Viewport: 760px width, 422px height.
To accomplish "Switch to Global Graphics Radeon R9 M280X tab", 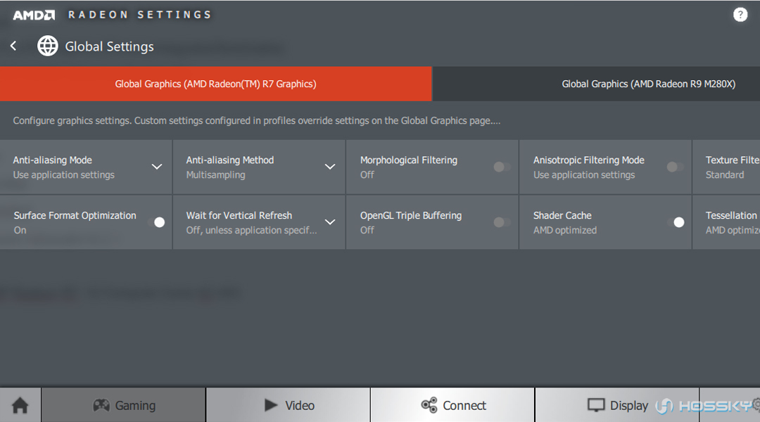I will (x=597, y=84).
